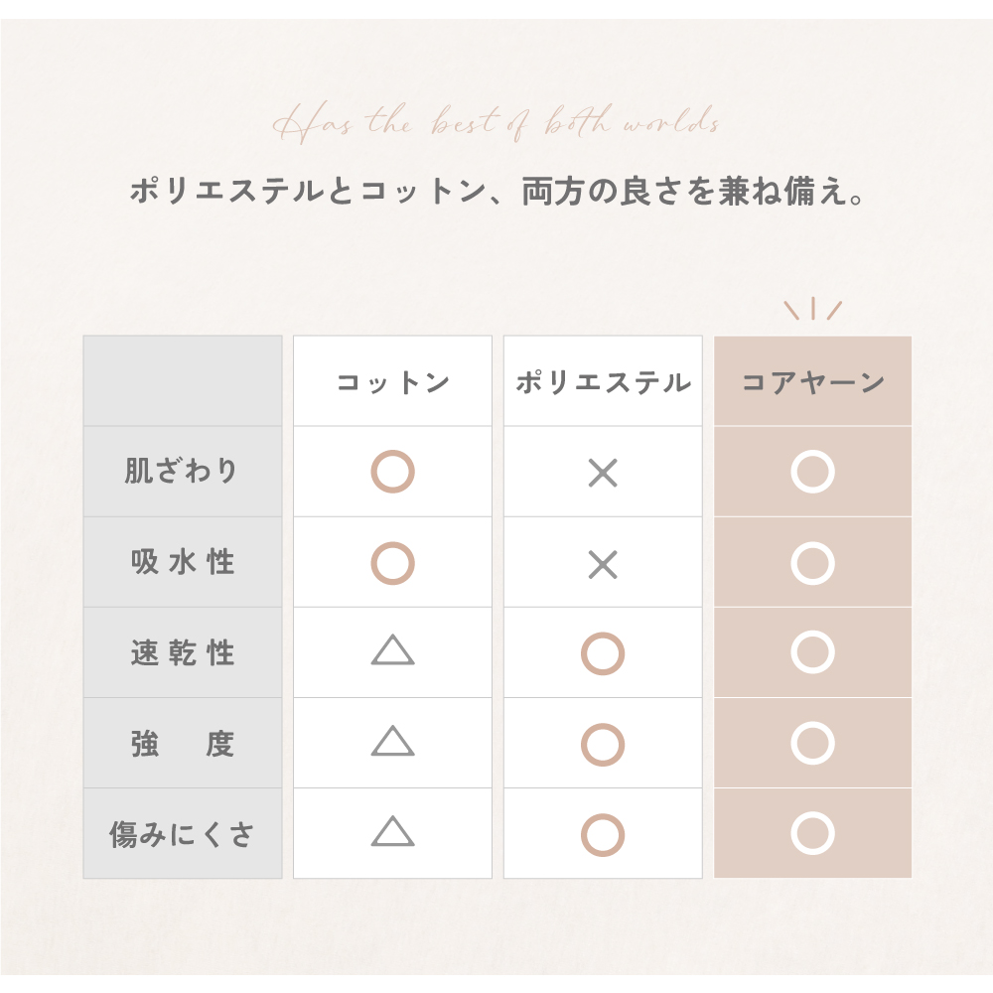This screenshot has width=993, height=993.
Task: Click the ポリエステルとコットン headline text
Action: click(x=496, y=191)
